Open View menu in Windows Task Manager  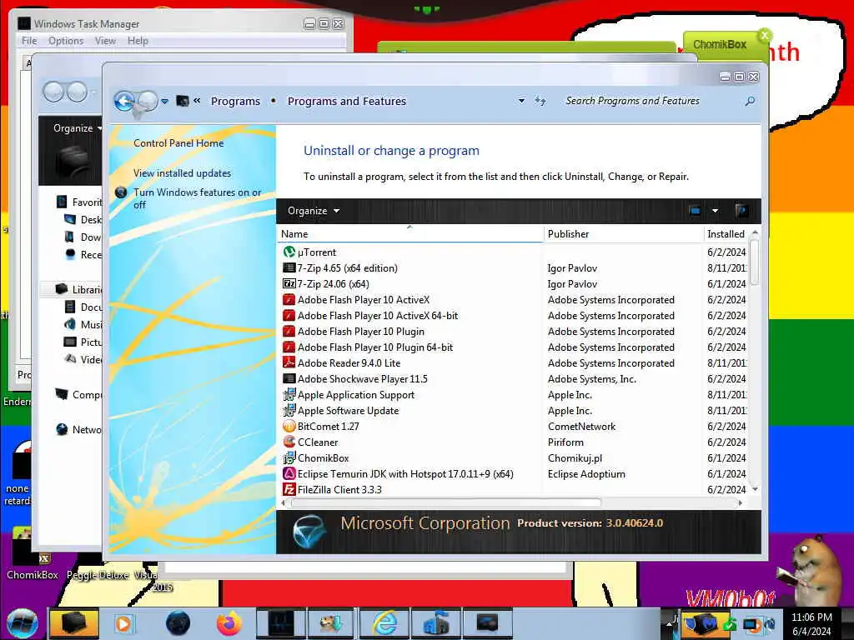(105, 41)
